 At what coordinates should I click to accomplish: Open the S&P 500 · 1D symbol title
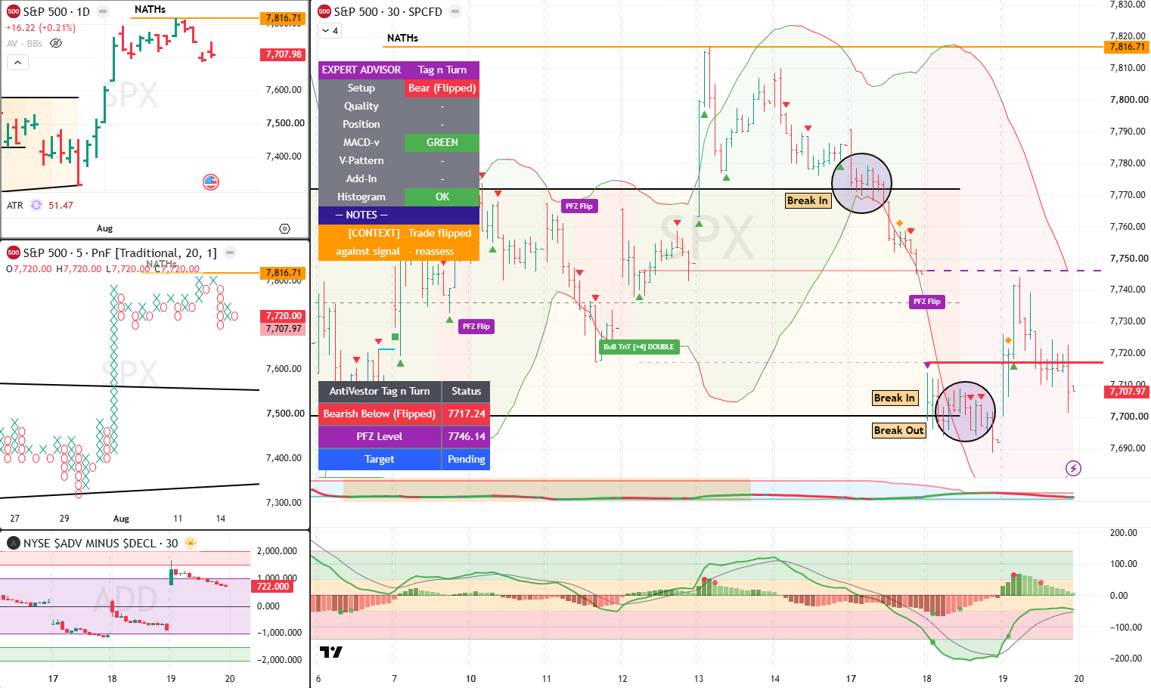coord(56,11)
